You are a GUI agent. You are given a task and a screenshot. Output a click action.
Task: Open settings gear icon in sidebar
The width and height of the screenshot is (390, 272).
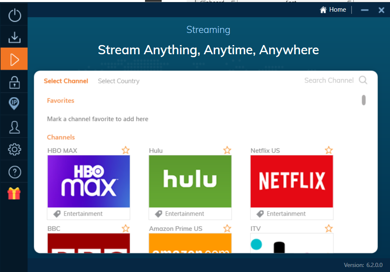(x=15, y=149)
